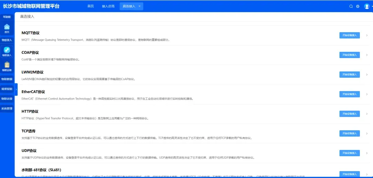The height and width of the screenshot is (178, 373).
Task: Open the 物联运营 sidebar menu
Action: coord(7,99)
